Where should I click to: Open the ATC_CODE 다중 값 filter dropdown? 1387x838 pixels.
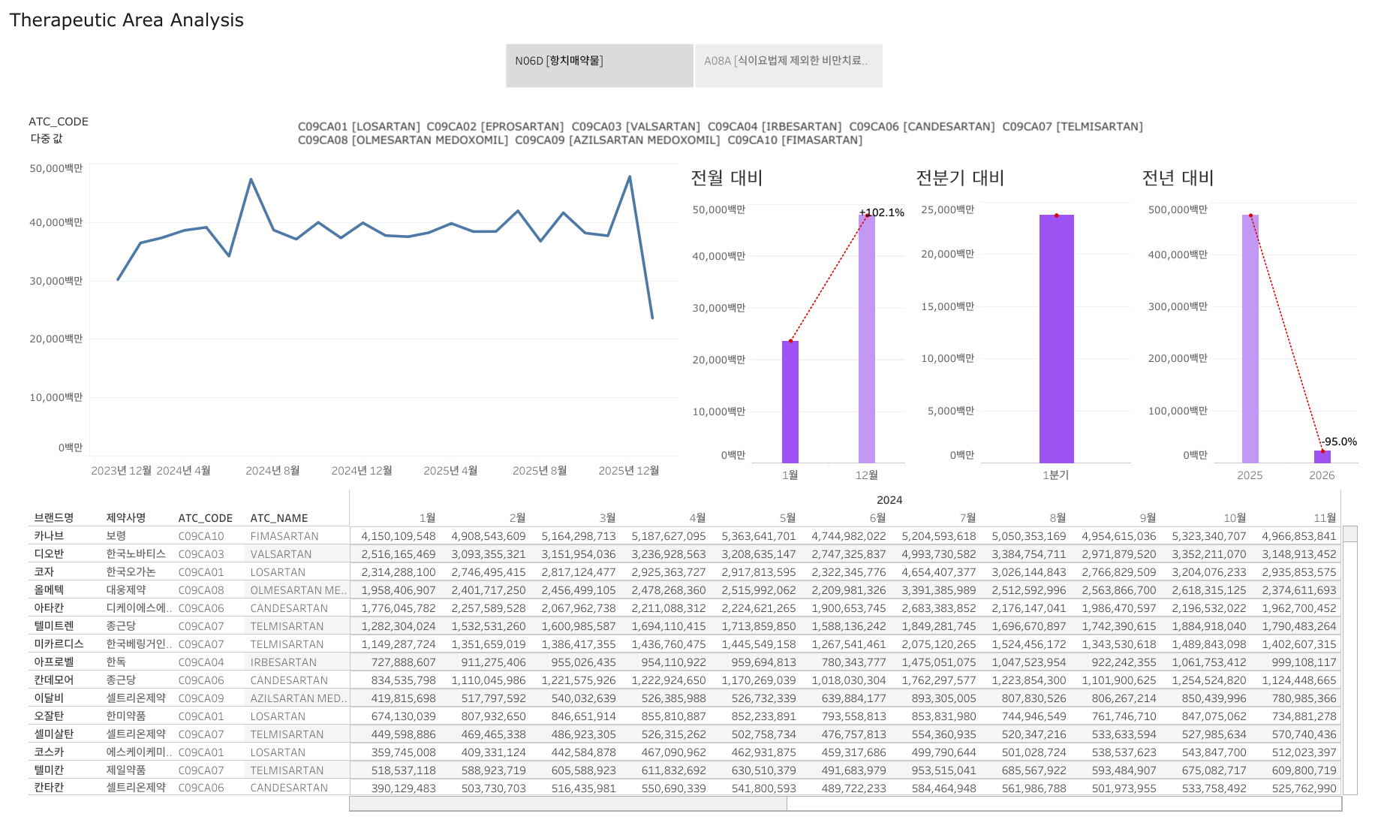(47, 139)
